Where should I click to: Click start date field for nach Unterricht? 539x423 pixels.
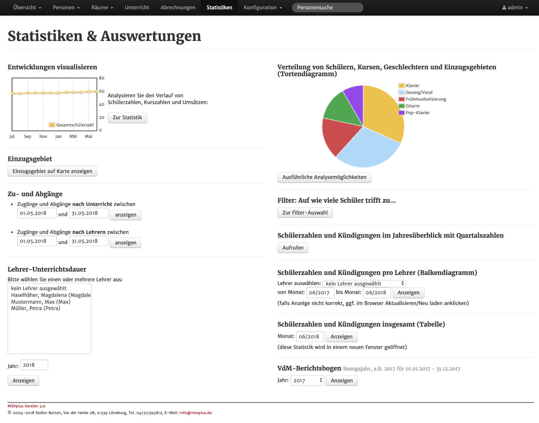coord(37,213)
